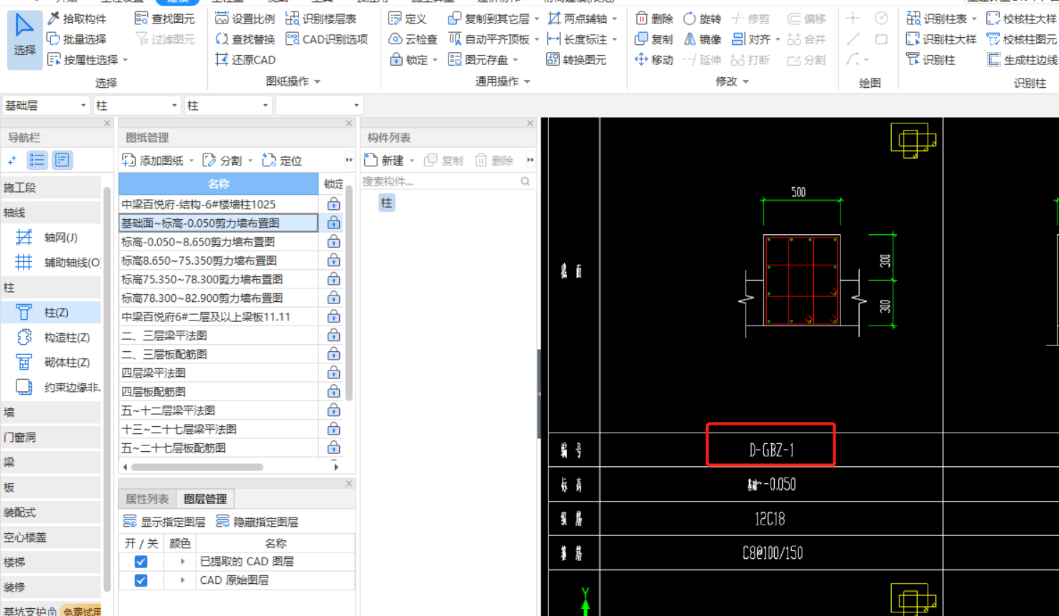
Task: Toggle CAD 原始图层 checkbox
Action: click(x=141, y=580)
